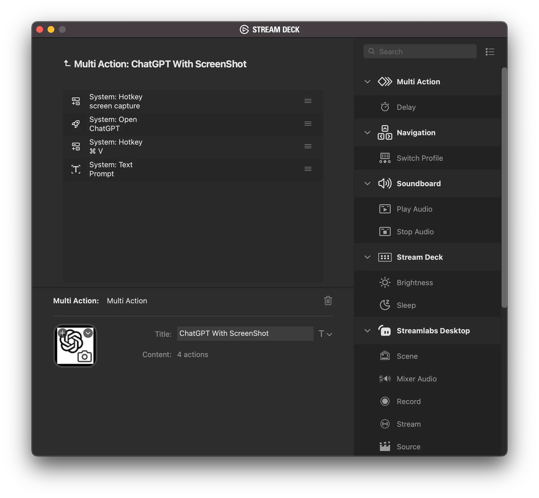
Task: Click the Soundboard speaker icon
Action: [x=385, y=183]
